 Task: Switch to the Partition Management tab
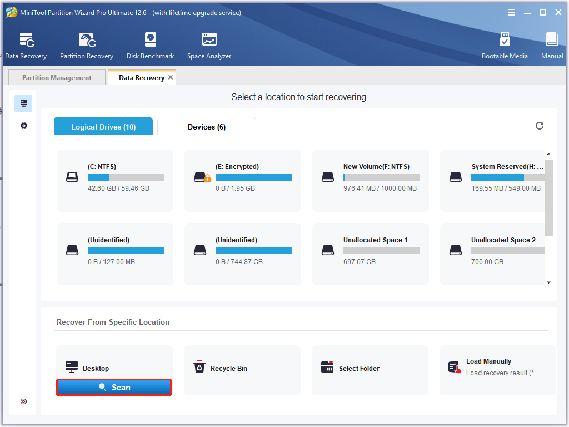click(57, 78)
